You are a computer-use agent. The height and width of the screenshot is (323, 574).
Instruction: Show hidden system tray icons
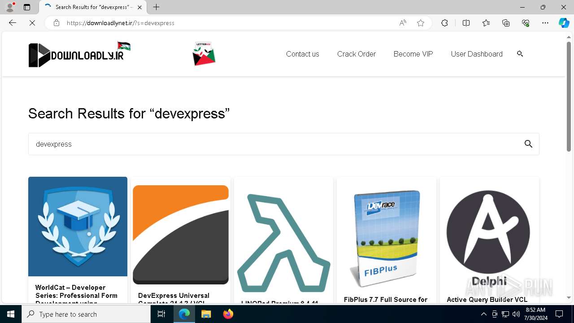(x=484, y=314)
